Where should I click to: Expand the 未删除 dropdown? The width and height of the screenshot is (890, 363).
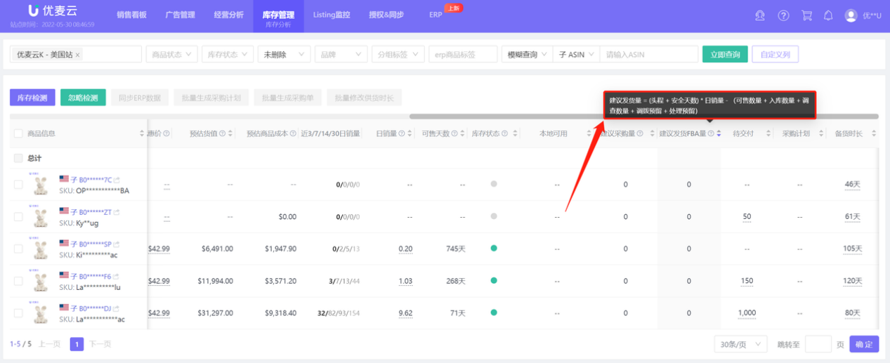point(284,54)
